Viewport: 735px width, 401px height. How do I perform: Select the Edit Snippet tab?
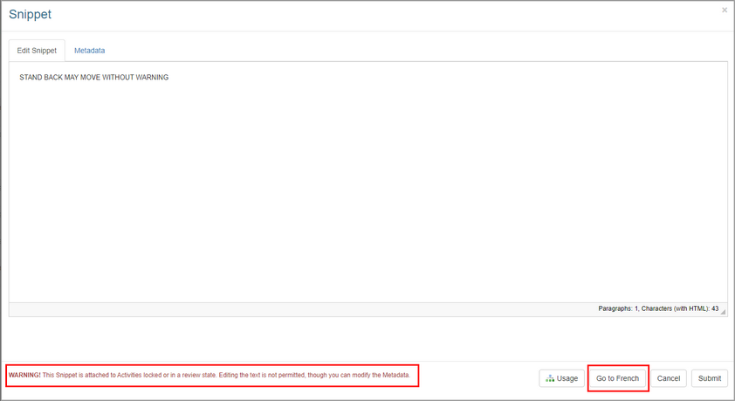click(x=37, y=51)
